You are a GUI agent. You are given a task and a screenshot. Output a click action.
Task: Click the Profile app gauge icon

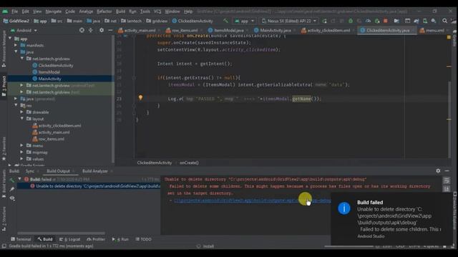[368, 21]
